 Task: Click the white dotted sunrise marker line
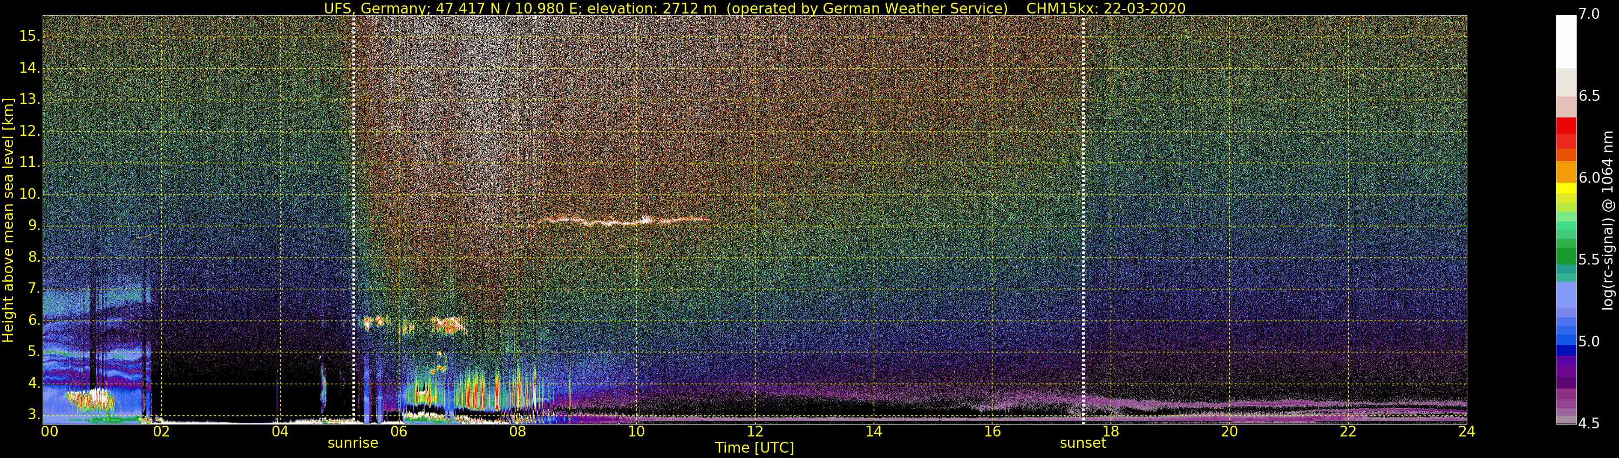point(354,220)
